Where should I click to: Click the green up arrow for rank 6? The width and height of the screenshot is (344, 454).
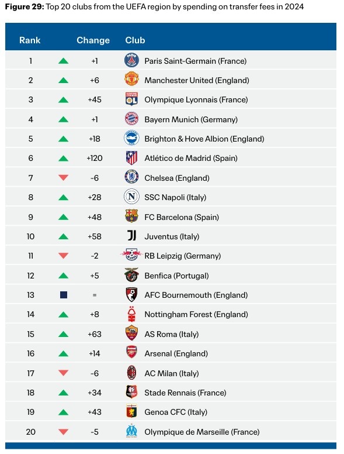[63, 158]
